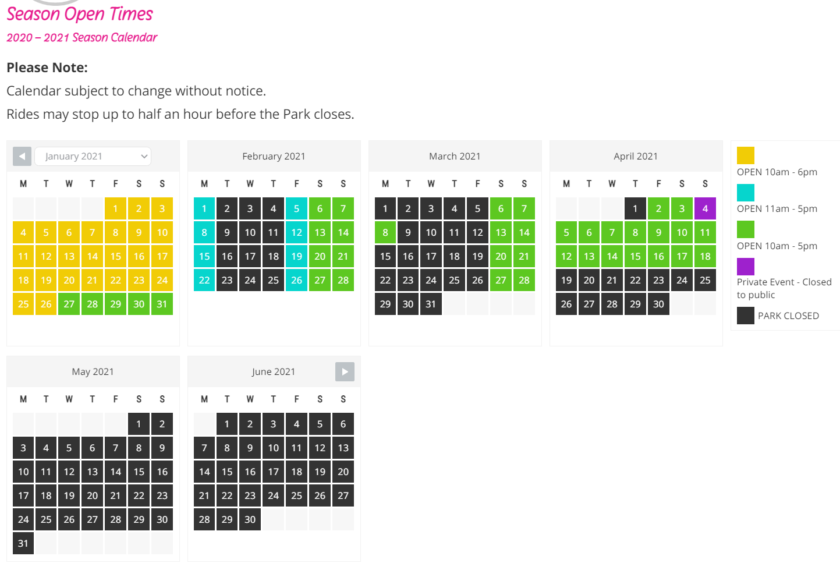Open the January 2021 month dropdown
This screenshot has width=840, height=563.
pyautogui.click(x=93, y=156)
